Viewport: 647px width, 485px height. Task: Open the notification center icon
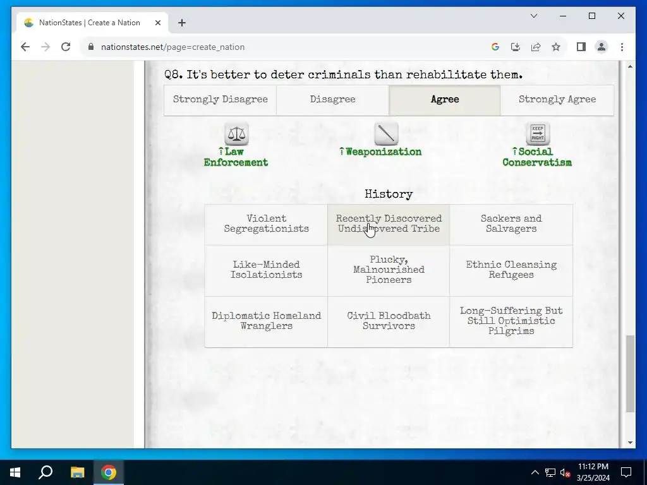626,472
